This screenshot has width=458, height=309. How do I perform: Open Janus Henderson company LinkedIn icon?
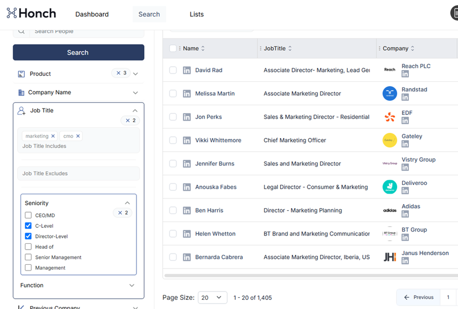click(405, 261)
